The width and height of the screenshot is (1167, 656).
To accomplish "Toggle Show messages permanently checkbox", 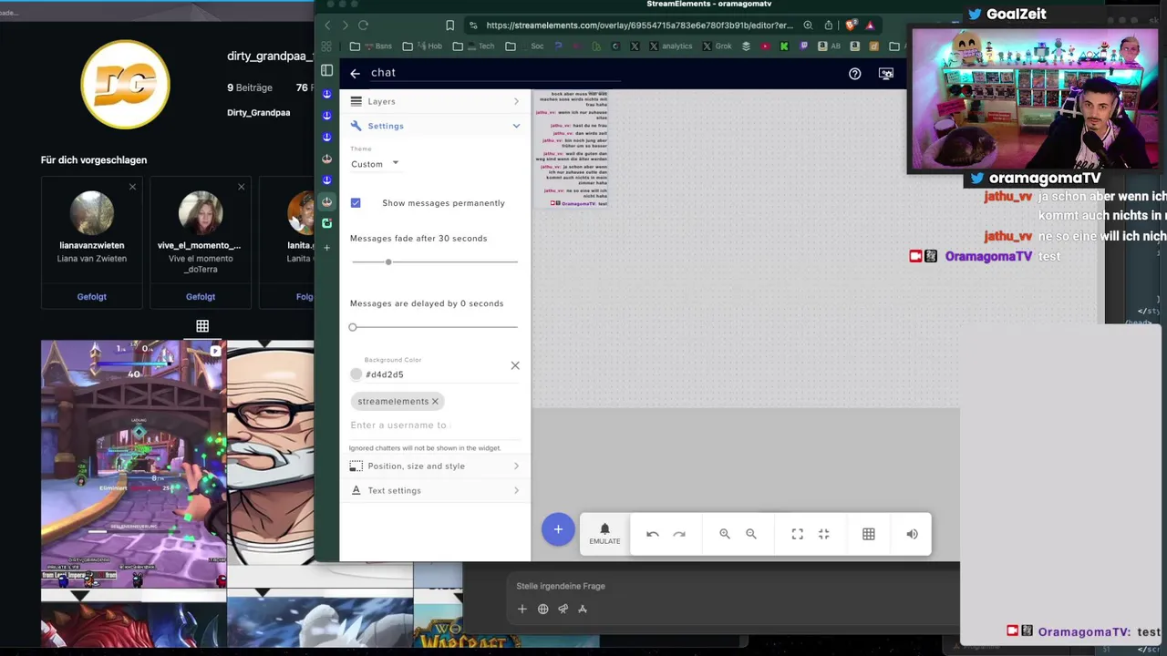I will point(356,202).
